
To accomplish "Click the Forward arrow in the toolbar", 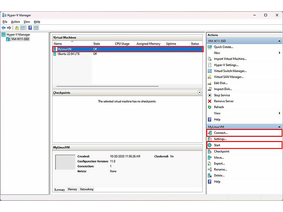I will point(9,28).
